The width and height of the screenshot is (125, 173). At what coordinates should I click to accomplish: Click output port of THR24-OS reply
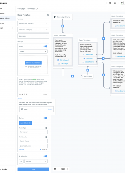97,58
